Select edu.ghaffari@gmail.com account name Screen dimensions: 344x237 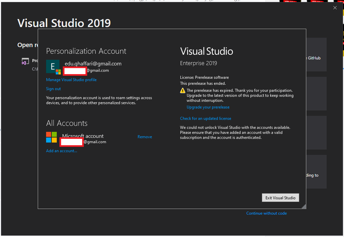tap(93, 63)
